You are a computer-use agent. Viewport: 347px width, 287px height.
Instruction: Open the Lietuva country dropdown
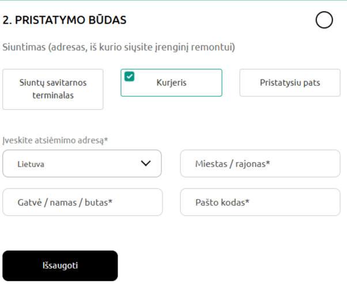click(x=82, y=164)
